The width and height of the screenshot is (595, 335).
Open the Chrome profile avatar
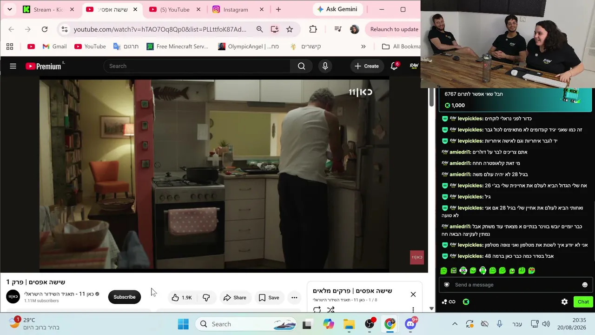pyautogui.click(x=354, y=29)
